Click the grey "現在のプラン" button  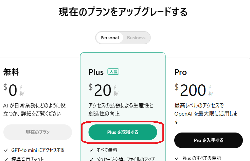tap(38, 132)
